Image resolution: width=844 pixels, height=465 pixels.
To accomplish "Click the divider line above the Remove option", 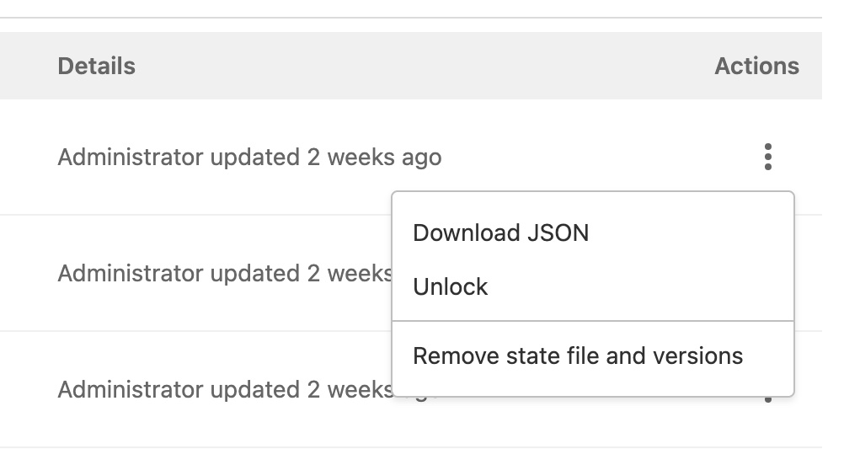I will click(593, 321).
